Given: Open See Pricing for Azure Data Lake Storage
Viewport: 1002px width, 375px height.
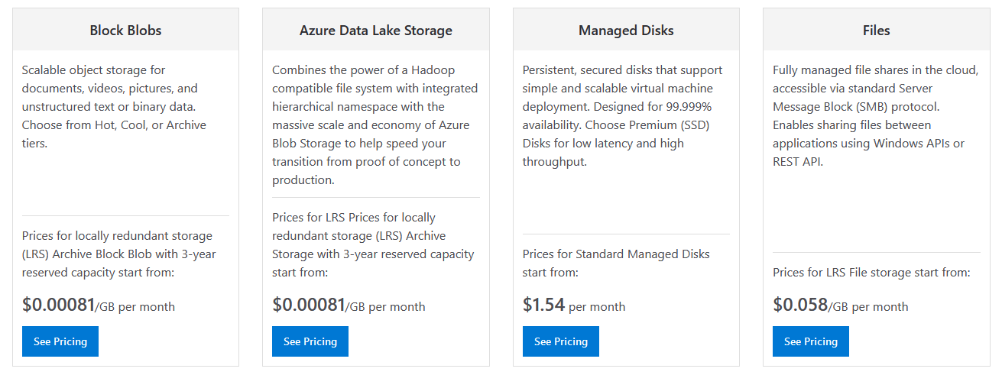Looking at the screenshot, I should [310, 341].
